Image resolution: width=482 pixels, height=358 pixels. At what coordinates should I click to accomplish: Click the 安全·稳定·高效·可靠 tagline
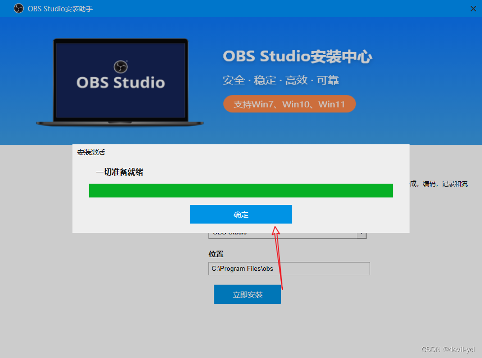click(x=280, y=80)
